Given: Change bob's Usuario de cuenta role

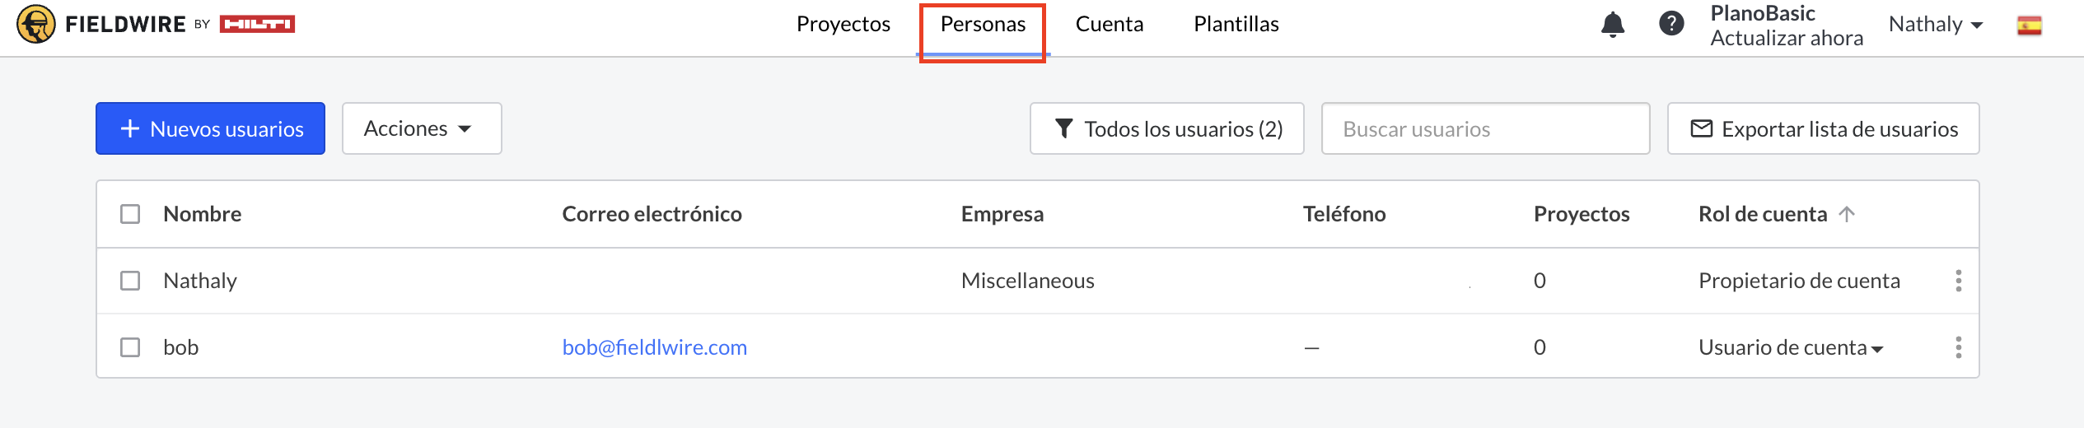Looking at the screenshot, I should 1791,347.
